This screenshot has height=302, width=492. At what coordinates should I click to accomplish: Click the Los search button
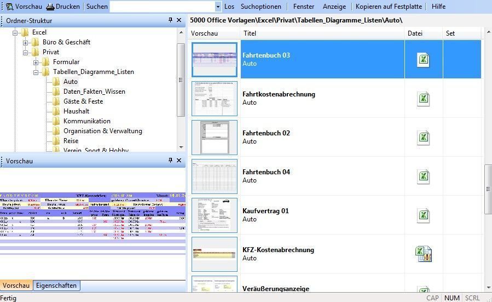pos(229,7)
